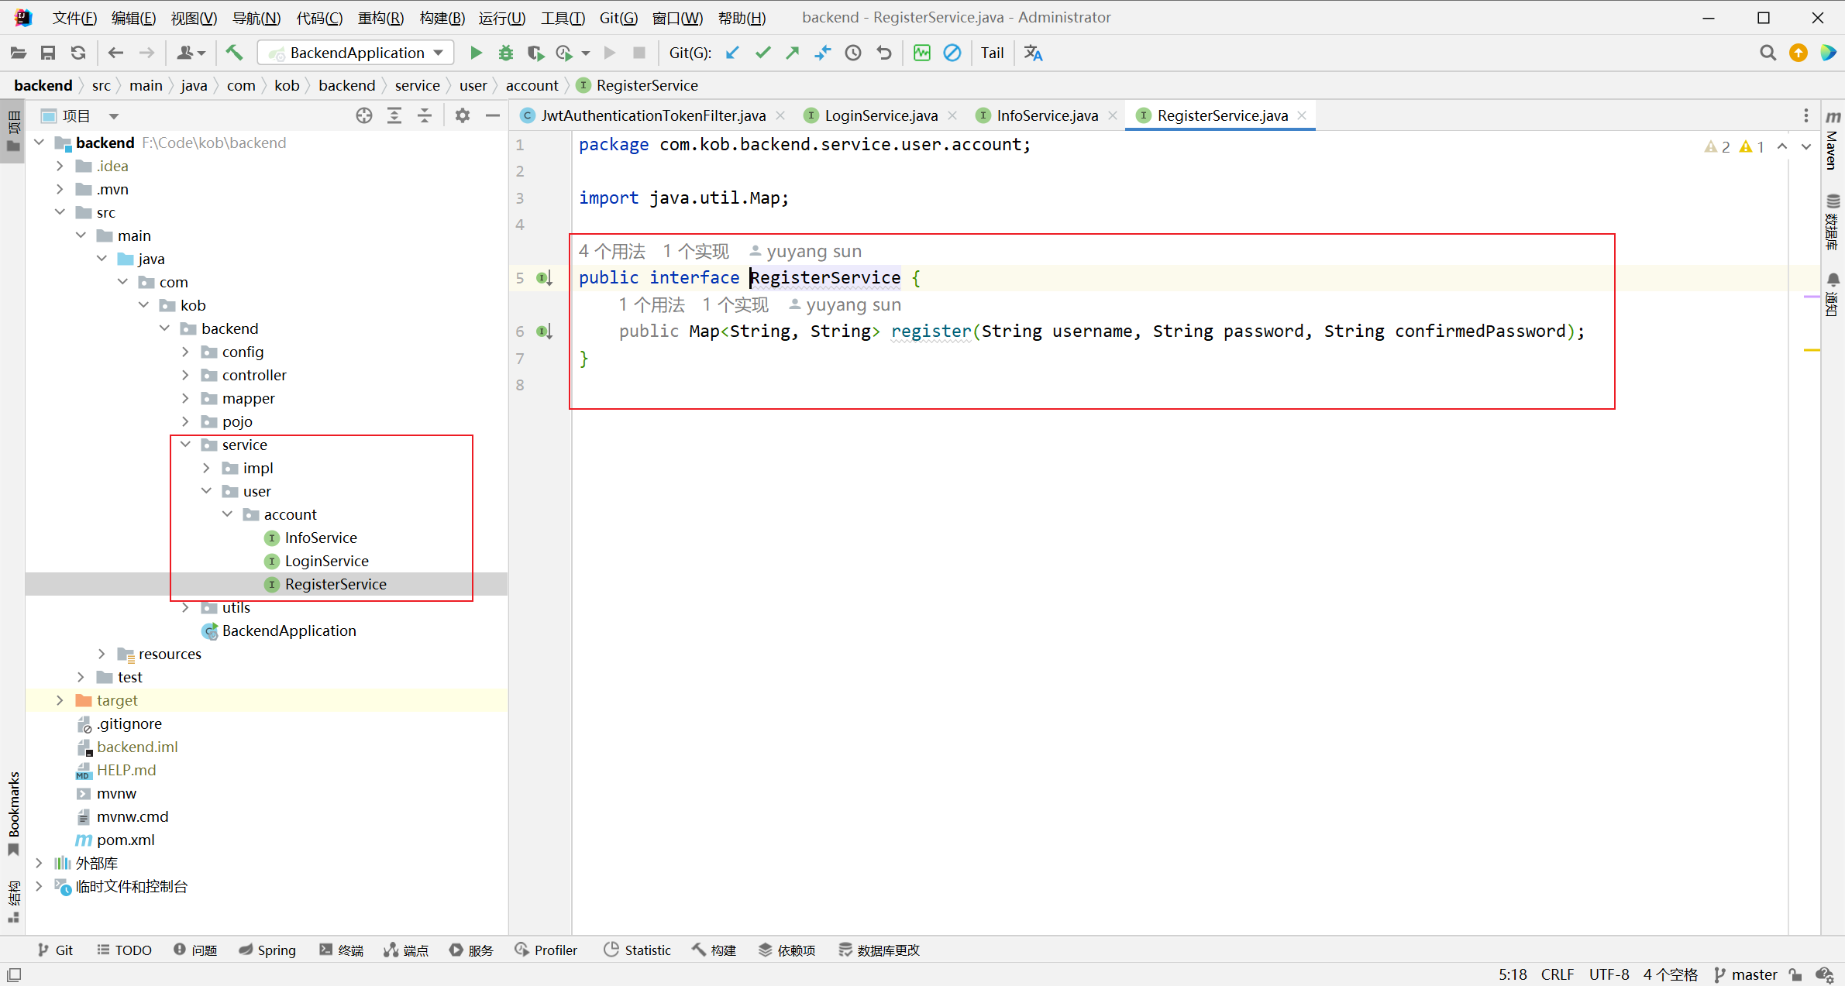Click the Debug bug icon
Screen dimensions: 1845x986
coord(506,53)
